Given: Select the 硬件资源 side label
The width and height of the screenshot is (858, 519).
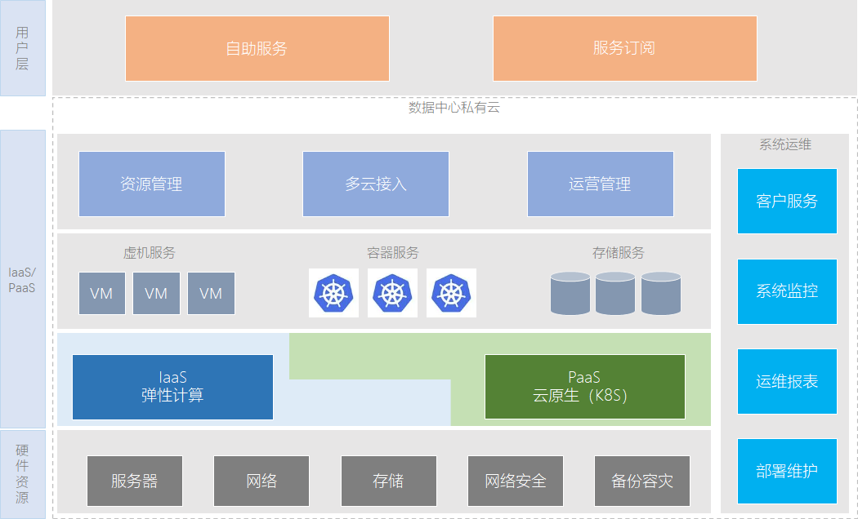Looking at the screenshot, I should (22, 474).
